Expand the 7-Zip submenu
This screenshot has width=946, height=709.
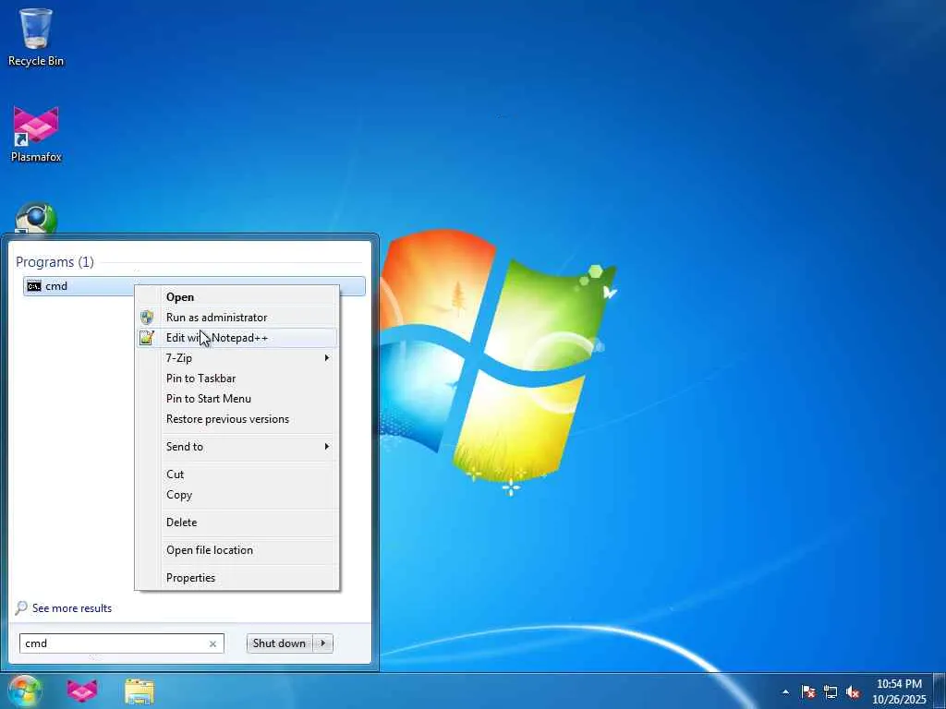[237, 358]
